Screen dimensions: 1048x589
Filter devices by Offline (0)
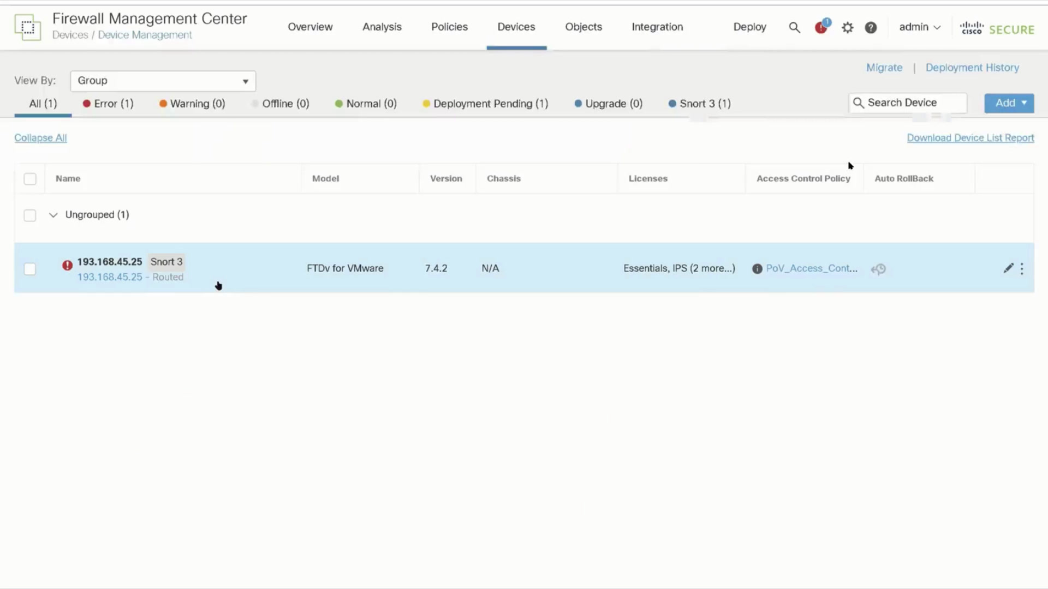[x=281, y=104]
